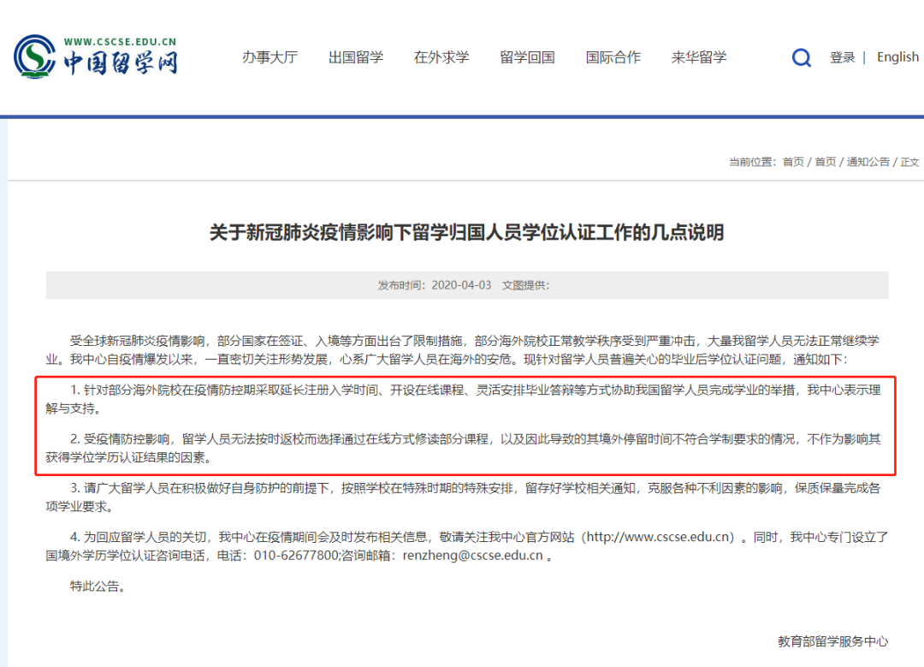Image resolution: width=924 pixels, height=667 pixels.
Task: Open the 办事大厅 menu
Action: click(269, 57)
